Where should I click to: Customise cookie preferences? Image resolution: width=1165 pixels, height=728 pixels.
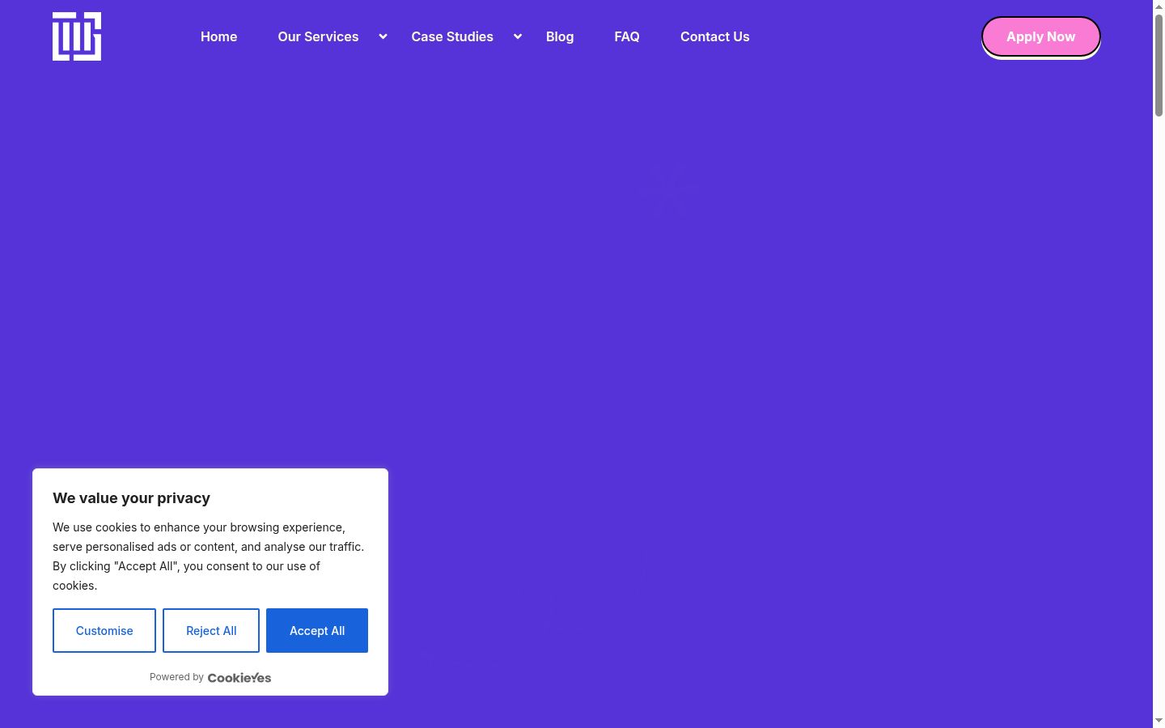coord(104,630)
